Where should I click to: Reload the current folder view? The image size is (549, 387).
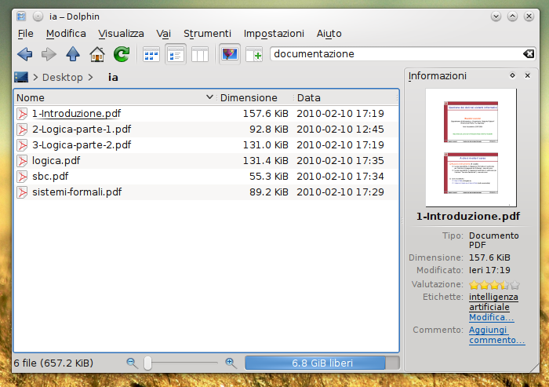tap(122, 54)
